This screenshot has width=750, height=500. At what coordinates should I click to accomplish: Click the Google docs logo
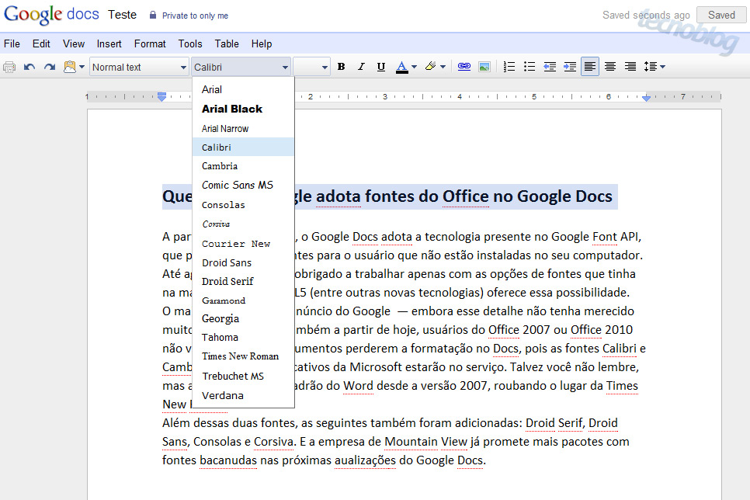click(x=51, y=15)
